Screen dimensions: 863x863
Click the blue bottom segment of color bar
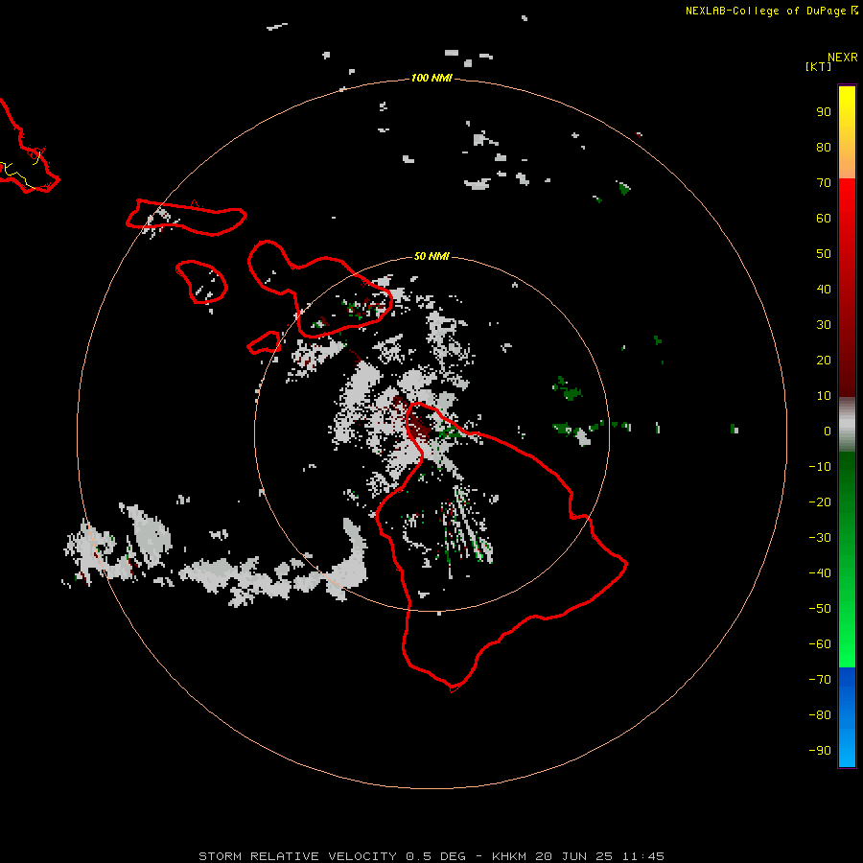pos(847,717)
